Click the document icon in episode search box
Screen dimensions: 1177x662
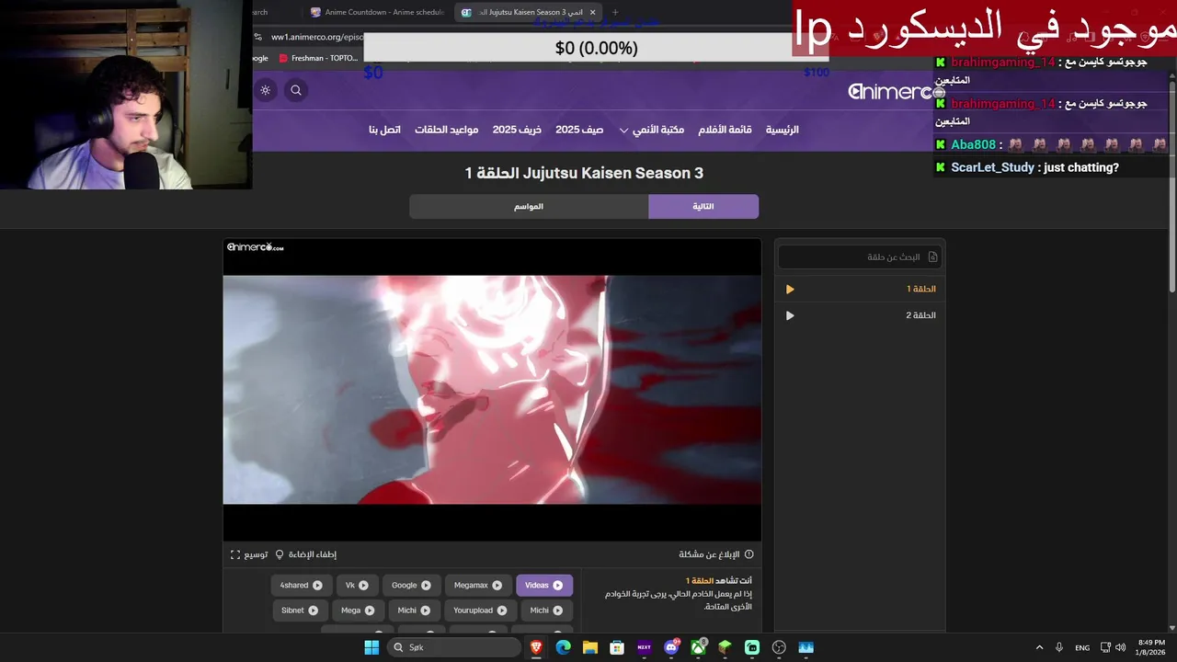tap(932, 257)
